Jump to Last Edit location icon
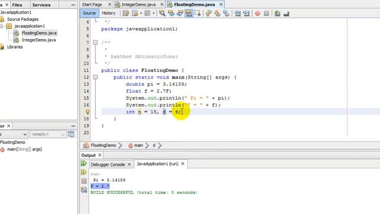Screen dimensions: 380x214 [x=126, y=13]
